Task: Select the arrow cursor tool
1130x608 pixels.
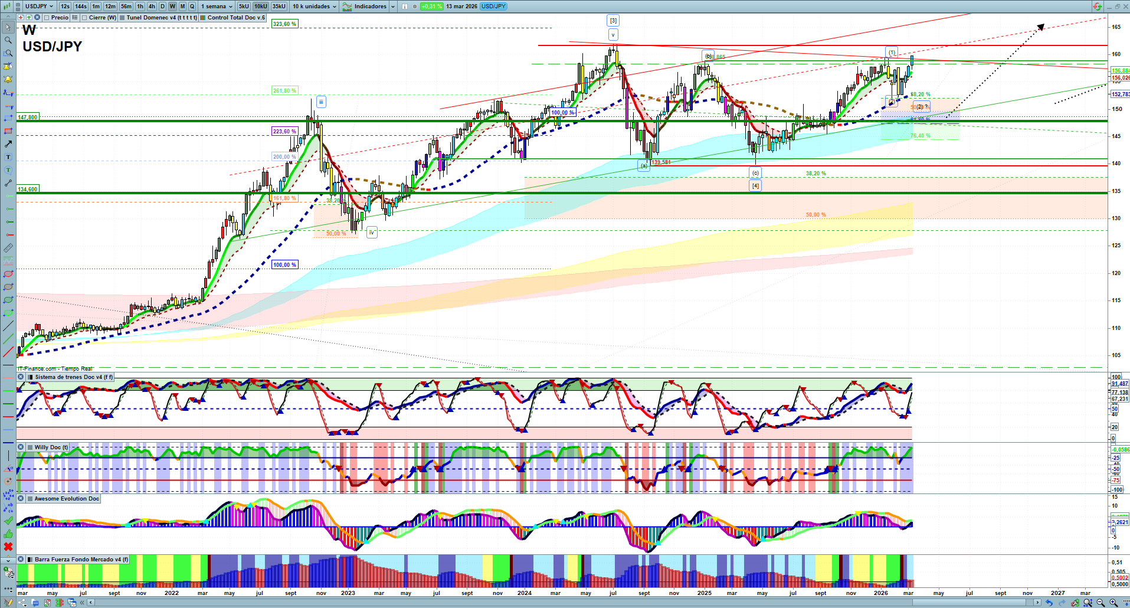Action: pyautogui.click(x=8, y=27)
